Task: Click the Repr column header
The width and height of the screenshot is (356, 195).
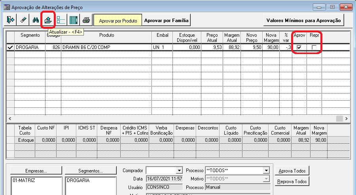Action: click(x=314, y=37)
